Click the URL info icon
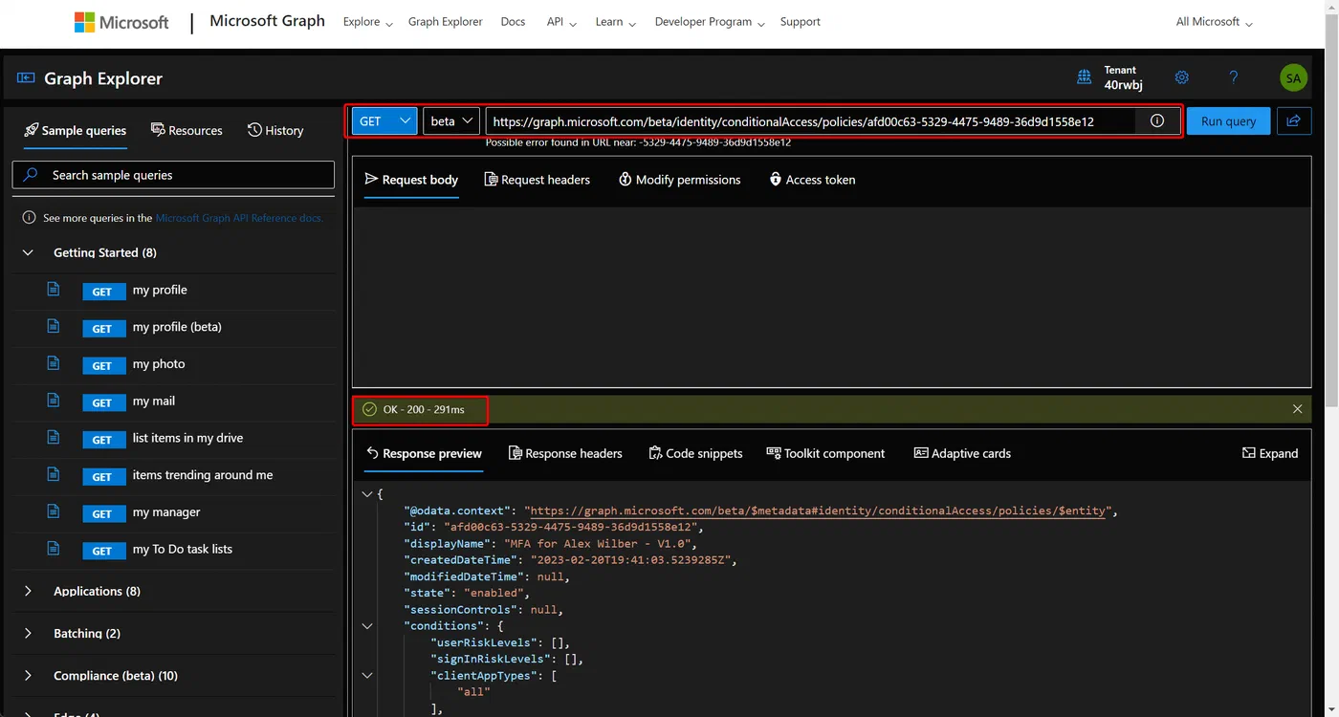Image resolution: width=1339 pixels, height=717 pixels. pyautogui.click(x=1157, y=121)
